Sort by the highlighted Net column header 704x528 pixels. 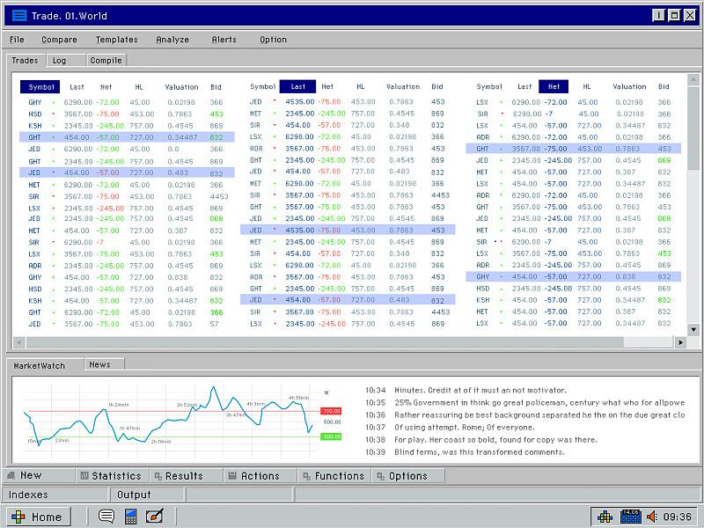pyautogui.click(x=554, y=86)
